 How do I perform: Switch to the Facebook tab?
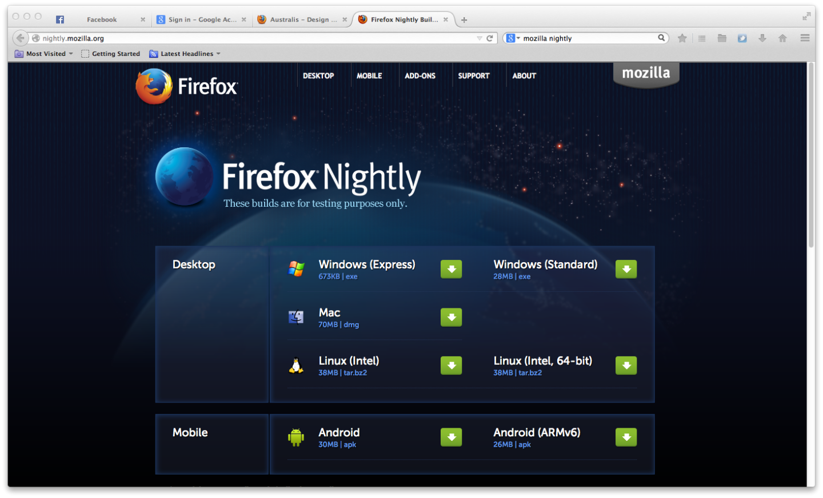101,19
